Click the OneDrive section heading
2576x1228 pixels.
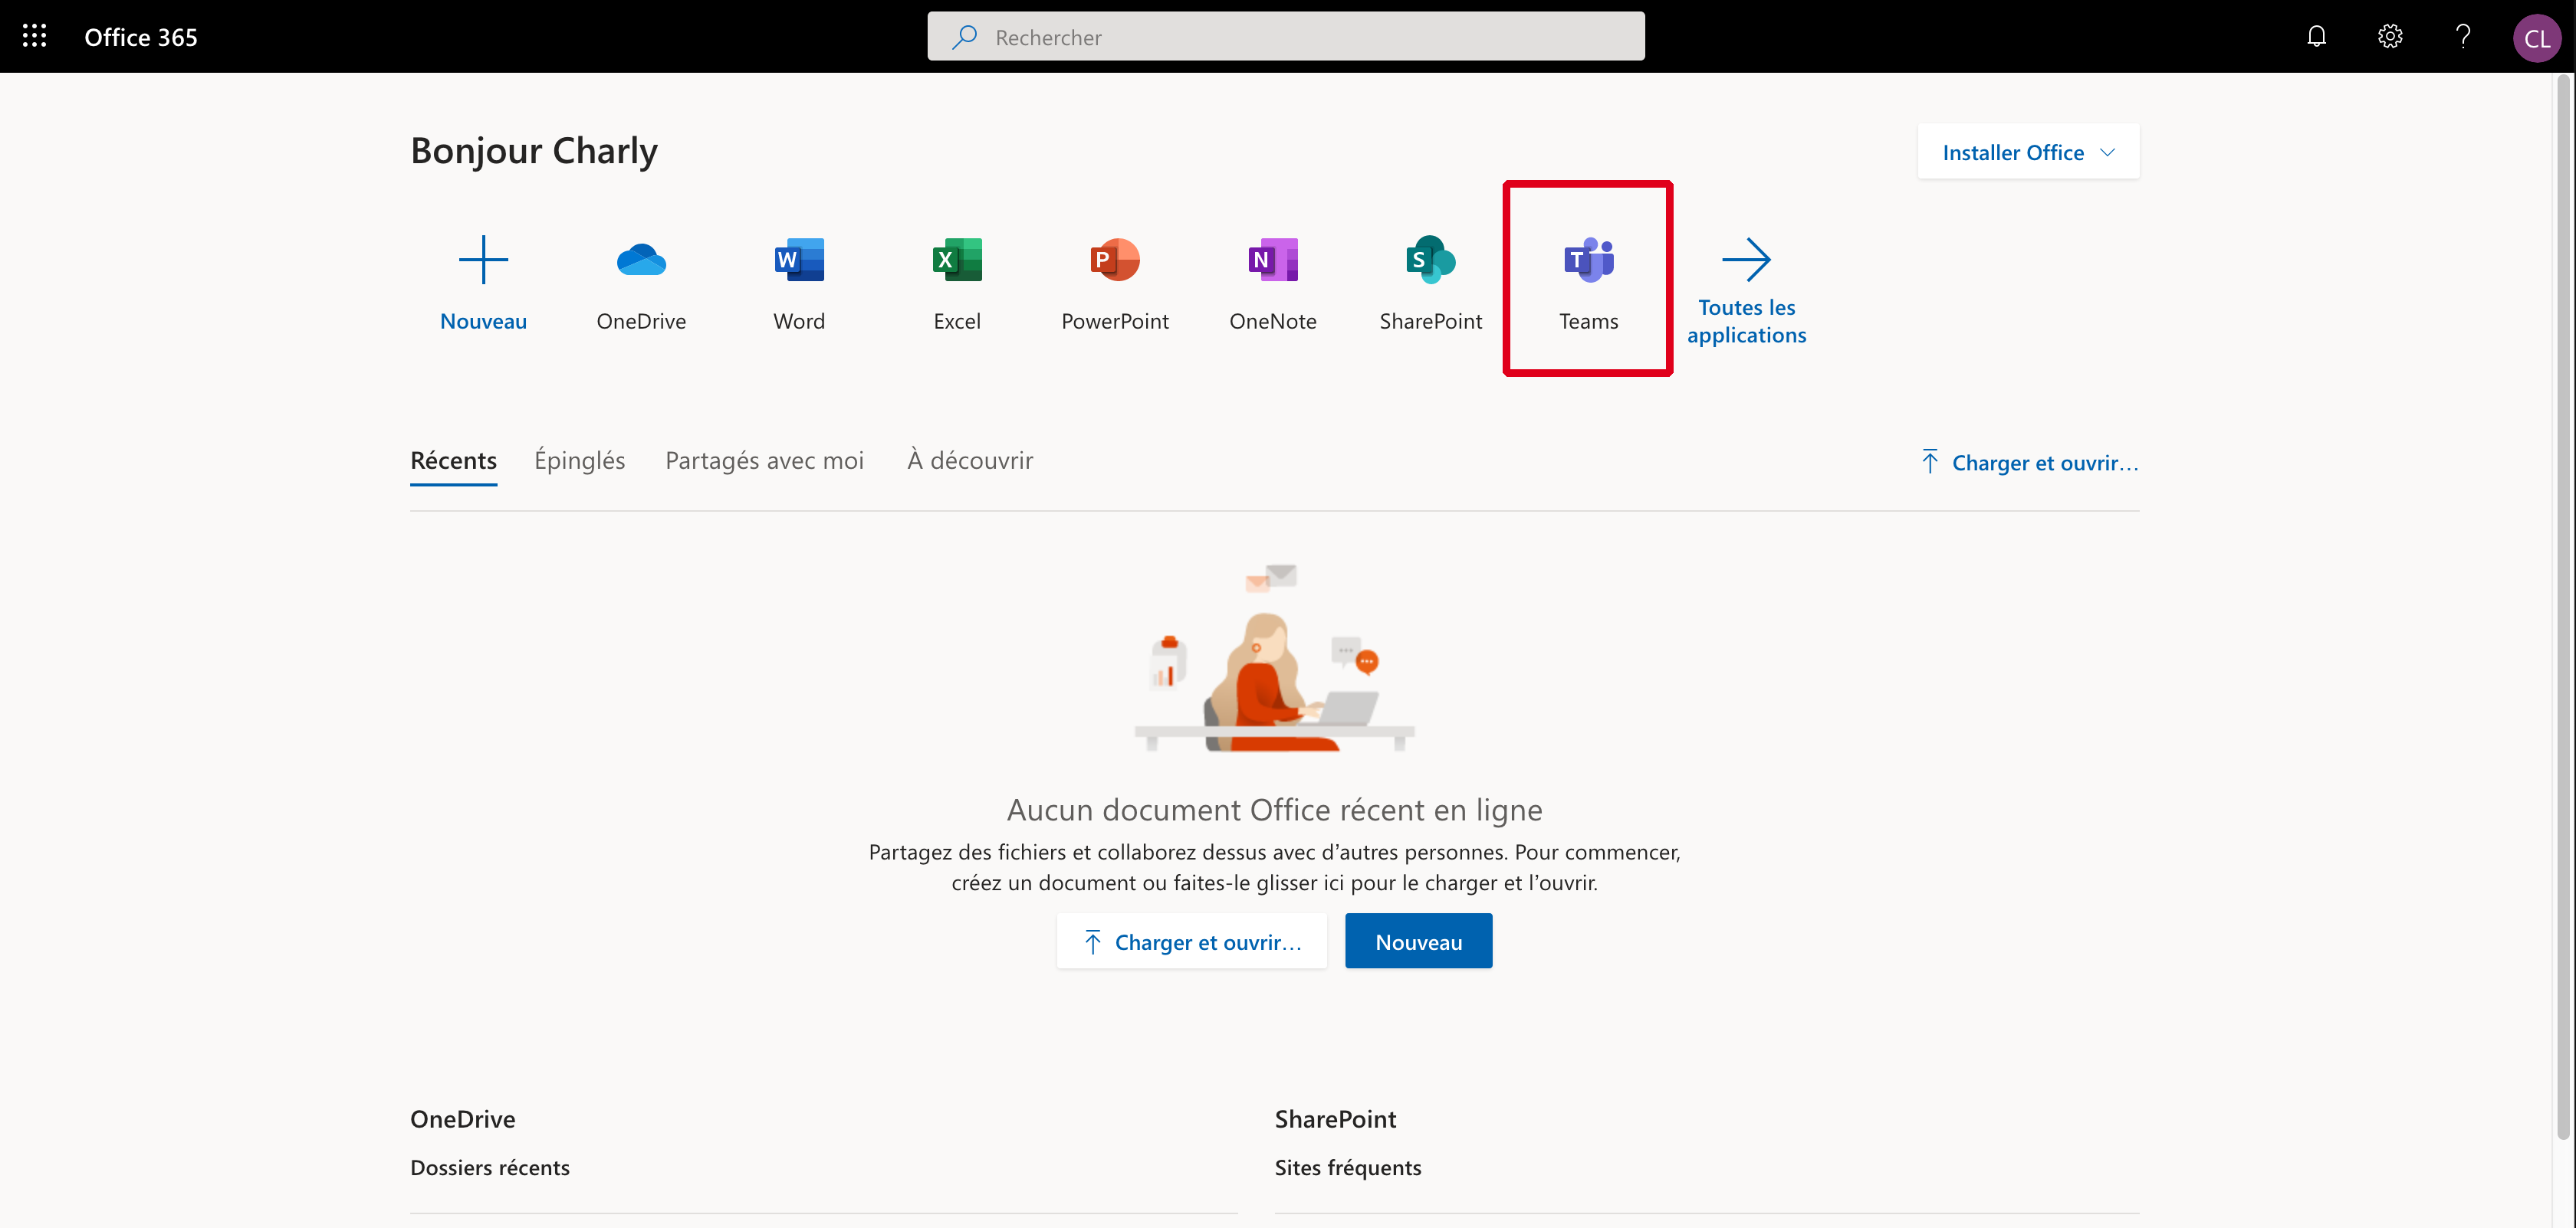tap(462, 1119)
